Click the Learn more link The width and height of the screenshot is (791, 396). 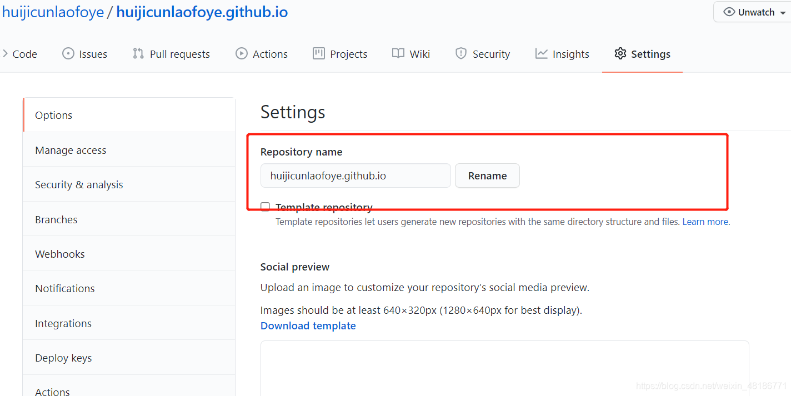705,222
